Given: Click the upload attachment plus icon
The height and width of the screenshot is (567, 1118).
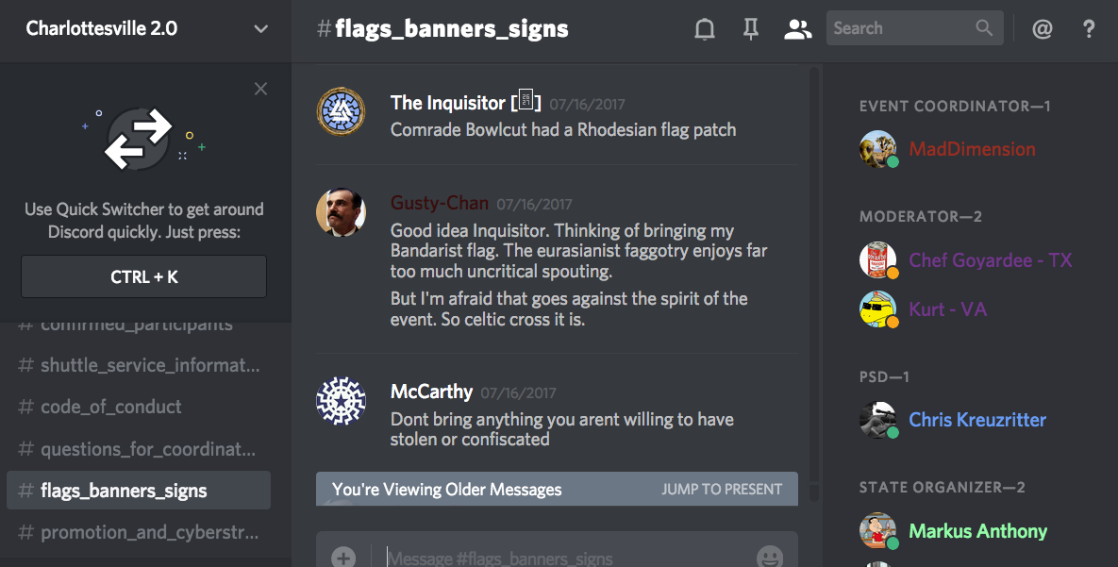Looking at the screenshot, I should [x=343, y=558].
